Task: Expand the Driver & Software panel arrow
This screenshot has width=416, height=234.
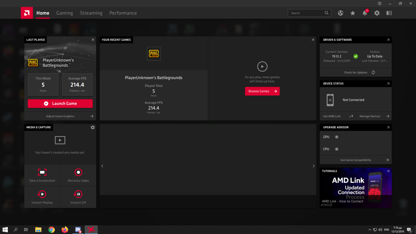Action: 388,40
